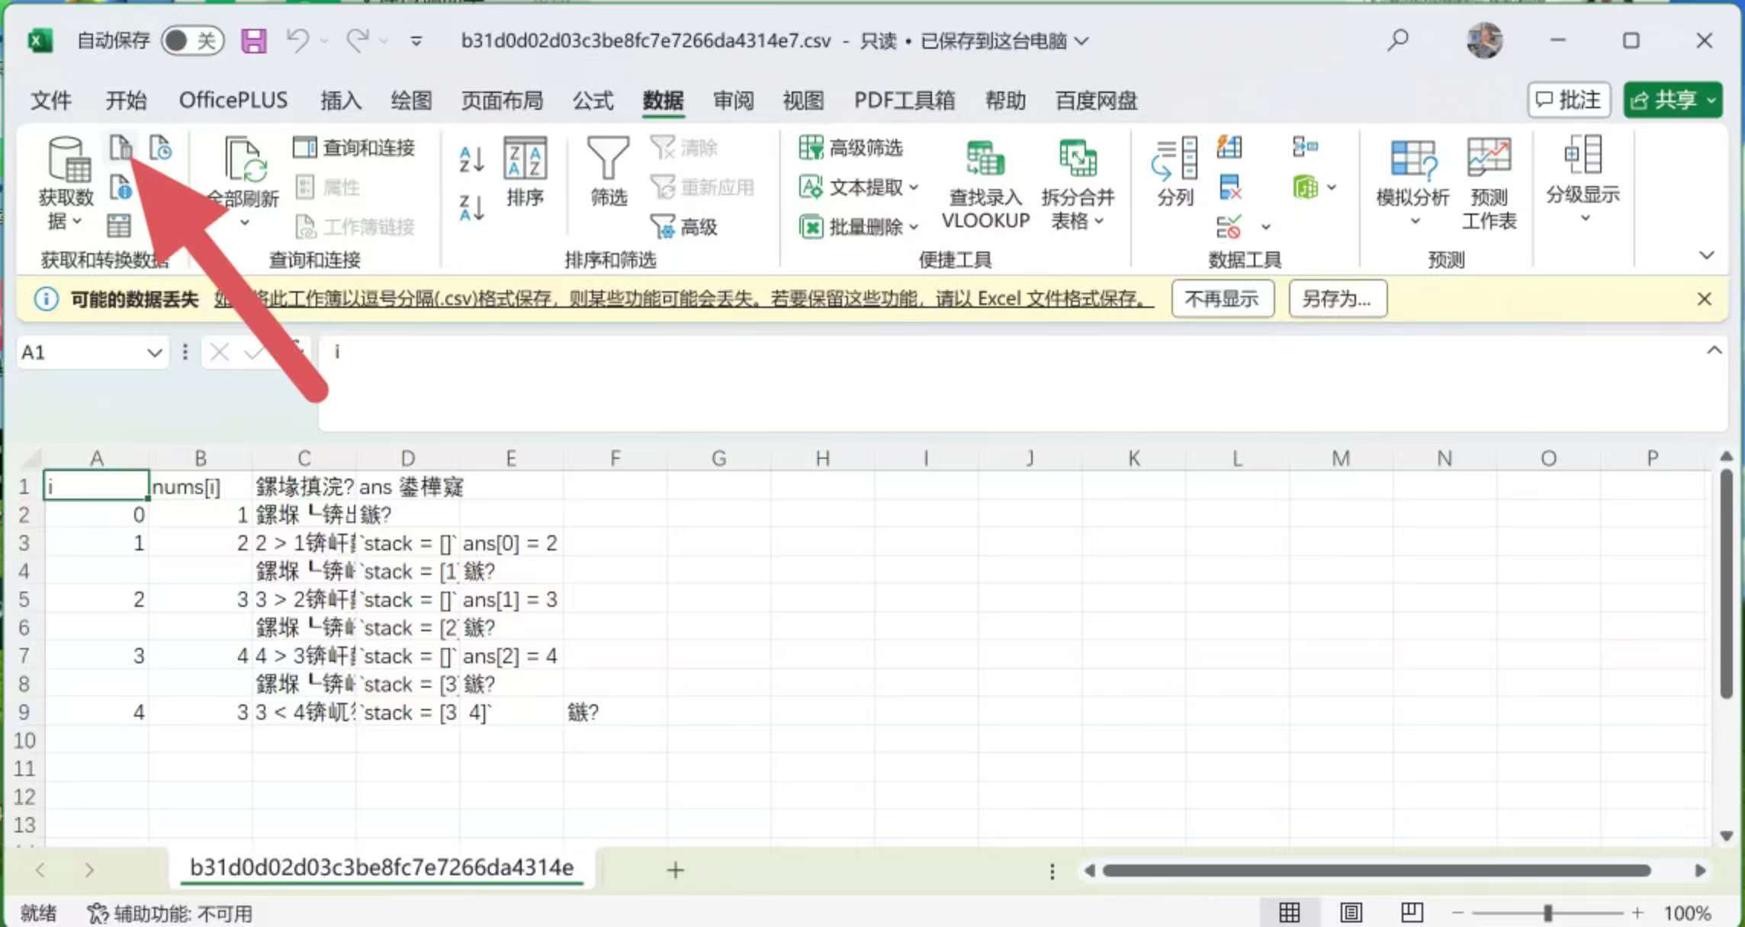Click the 不再显示 button

coord(1222,298)
